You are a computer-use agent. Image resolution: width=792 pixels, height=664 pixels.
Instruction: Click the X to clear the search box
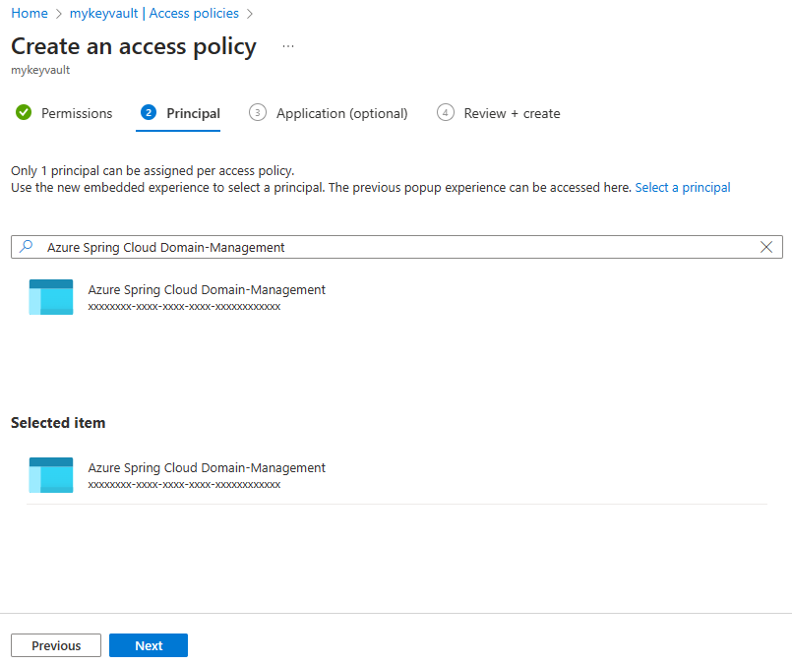tap(766, 247)
